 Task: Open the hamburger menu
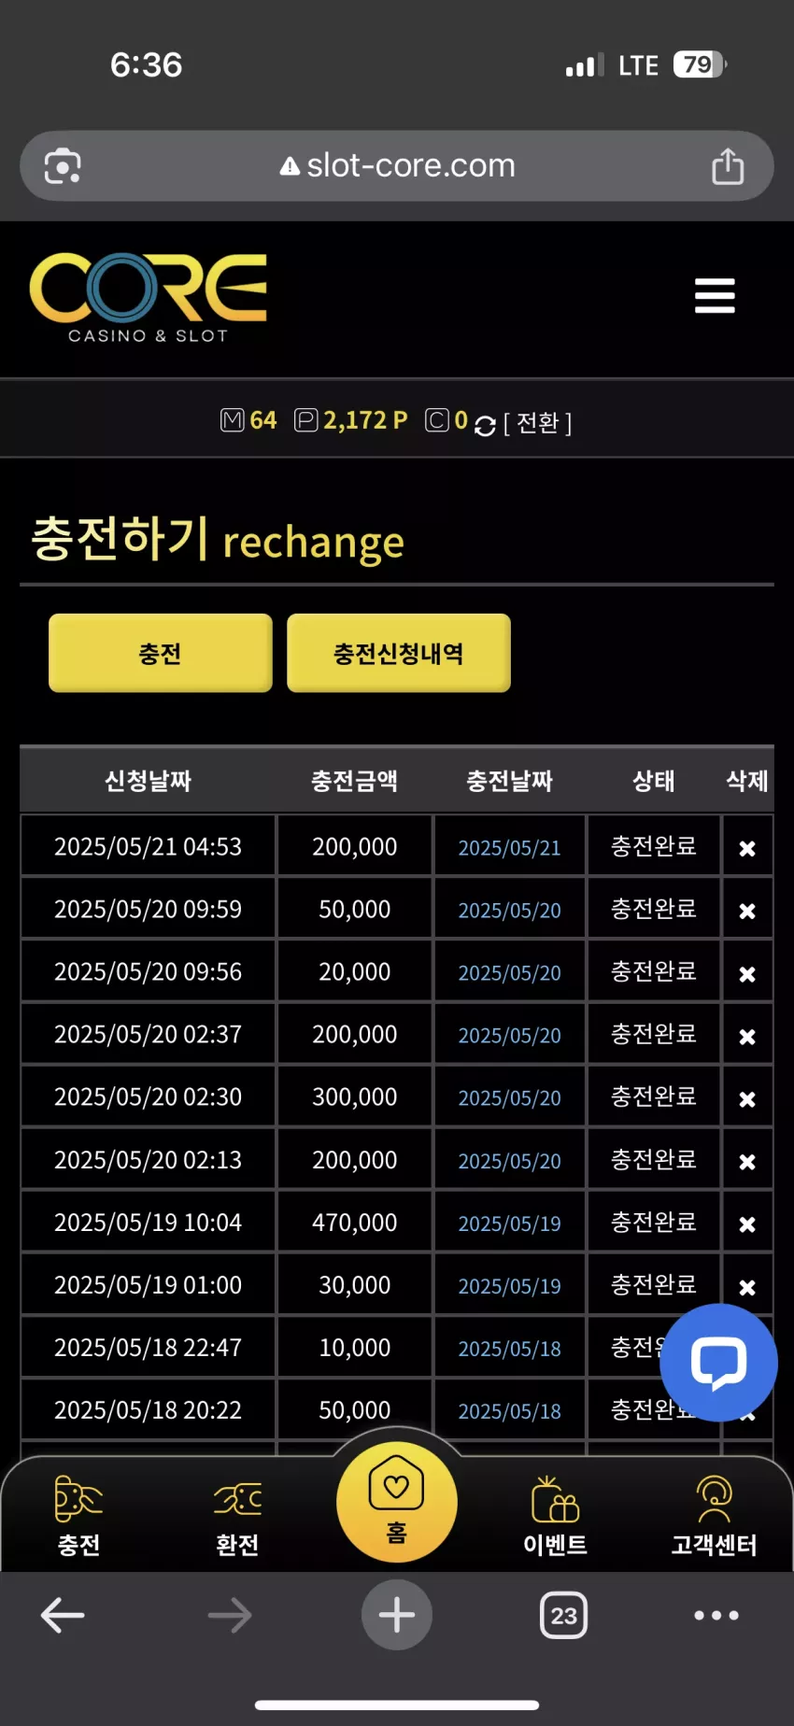715,296
